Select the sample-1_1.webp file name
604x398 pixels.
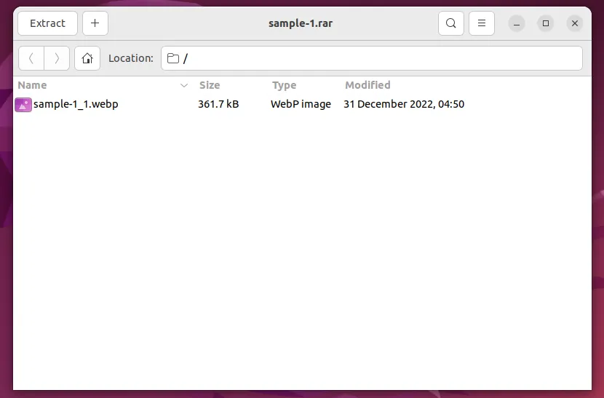coord(76,104)
